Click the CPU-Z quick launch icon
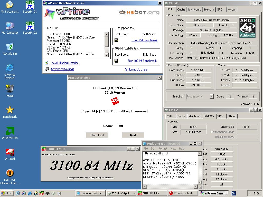The image size is (263, 197). coord(53,193)
